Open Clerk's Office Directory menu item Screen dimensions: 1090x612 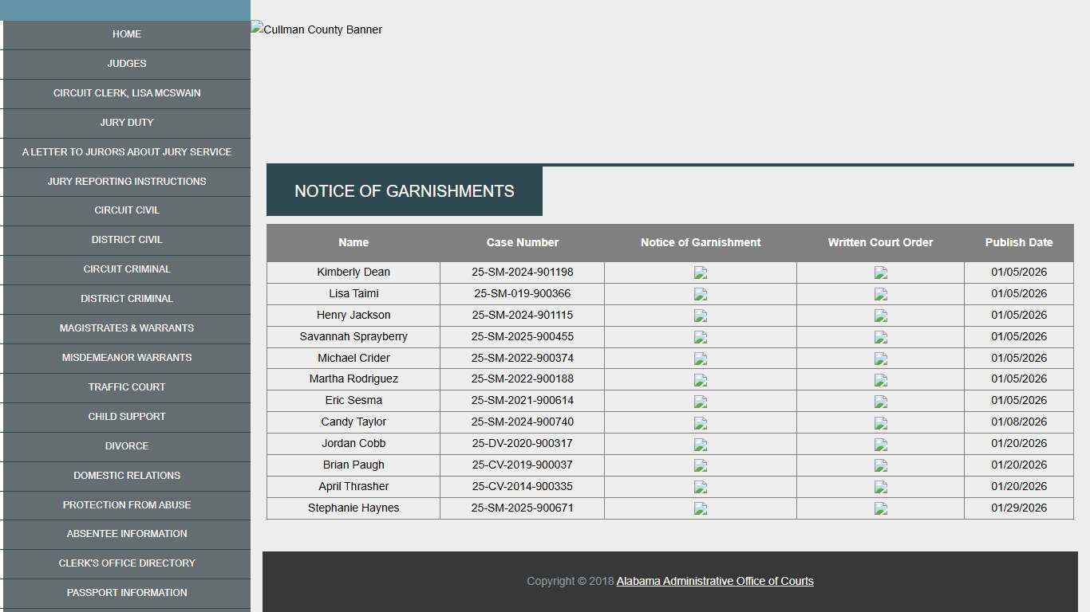[127, 563]
